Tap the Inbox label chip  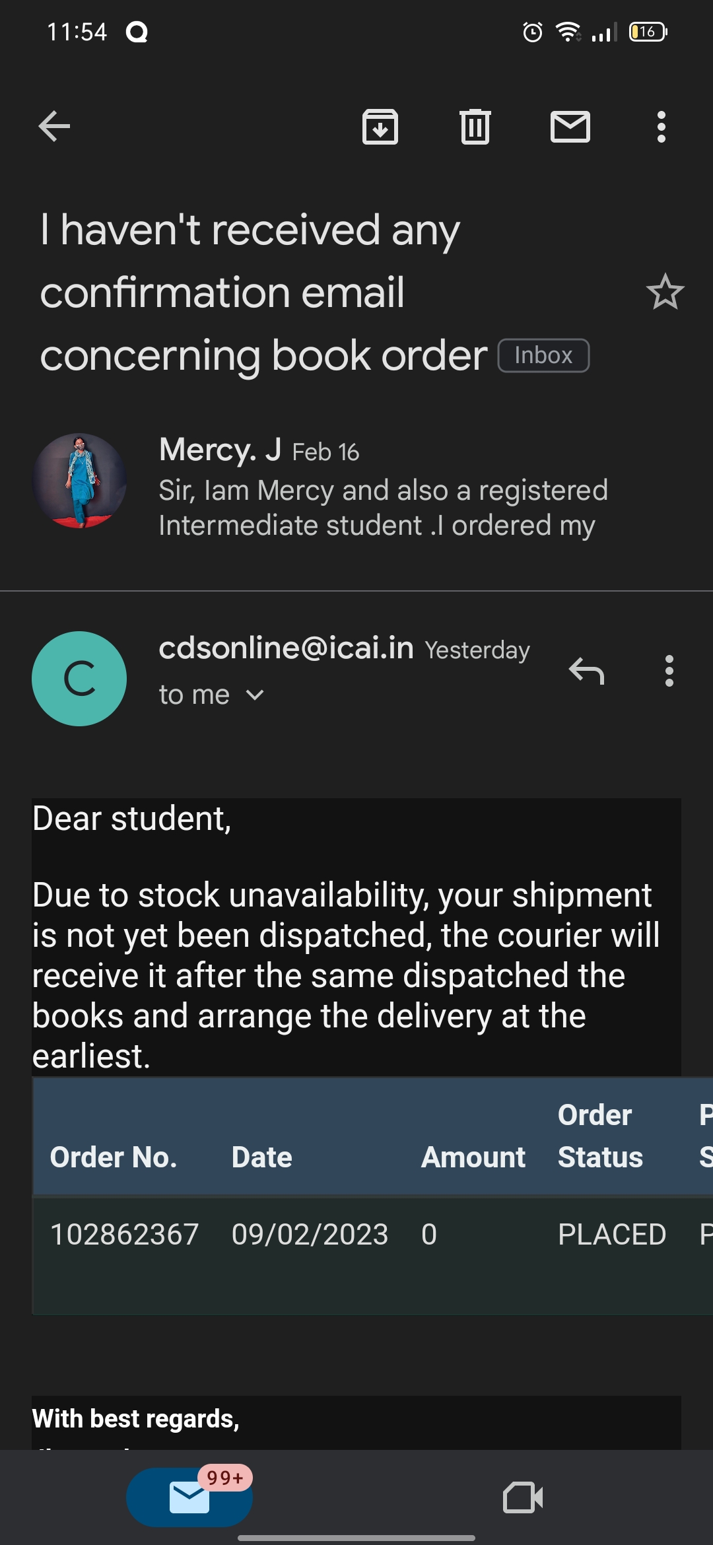543,356
